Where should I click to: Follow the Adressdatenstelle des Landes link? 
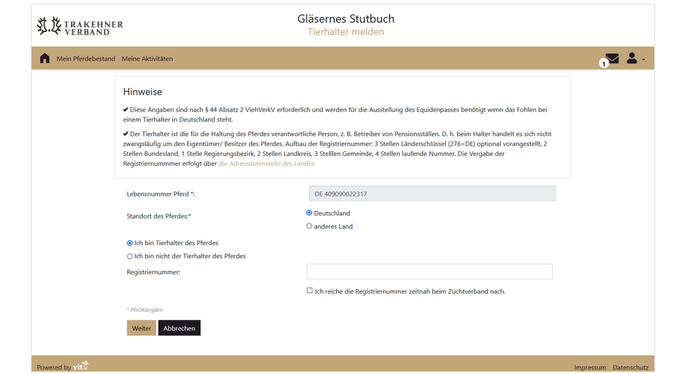(x=266, y=164)
